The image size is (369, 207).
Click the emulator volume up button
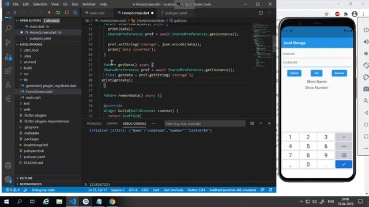(x=366, y=42)
